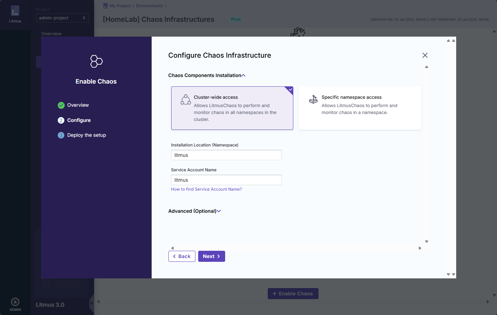The image size is (497, 315).
Task: Open How to find Service Account Name link
Action: [206, 189]
